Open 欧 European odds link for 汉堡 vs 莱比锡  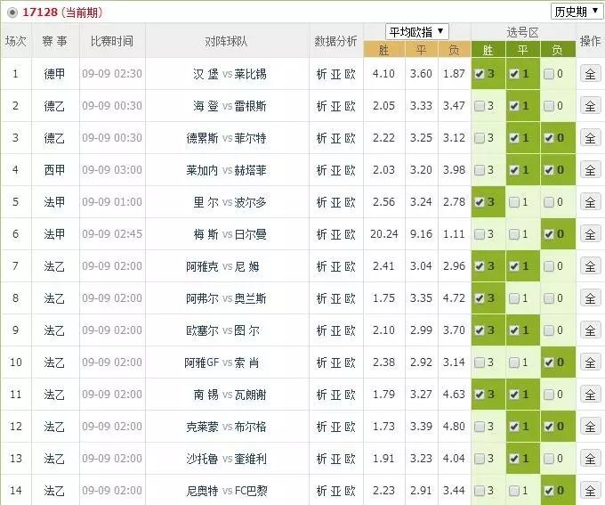pyautogui.click(x=350, y=74)
